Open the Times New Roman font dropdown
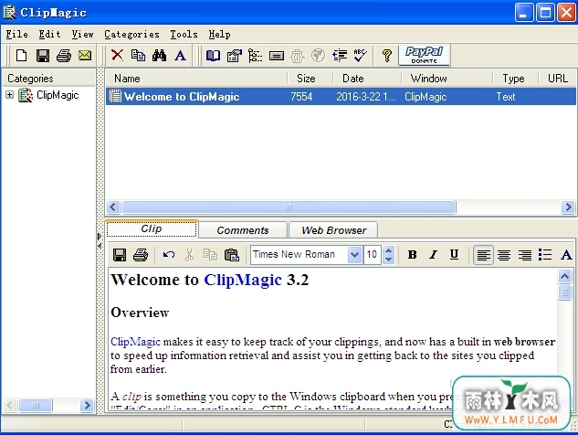Image resolution: width=578 pixels, height=435 pixels. pyautogui.click(x=354, y=255)
